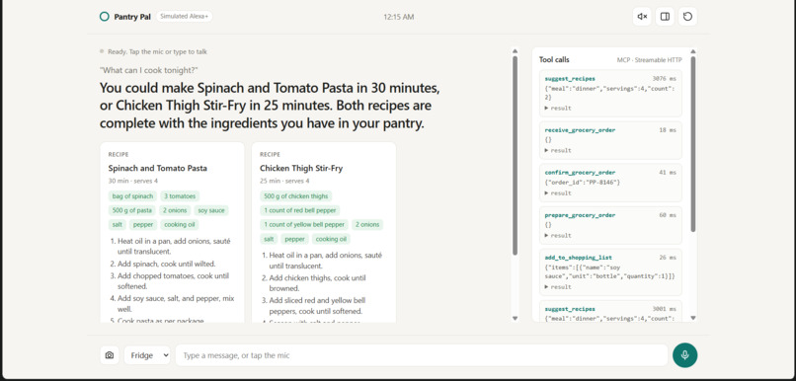Viewport: 796px width, 381px height.
Task: Click Tool calls panel scroll-down arrow
Action: (693, 318)
